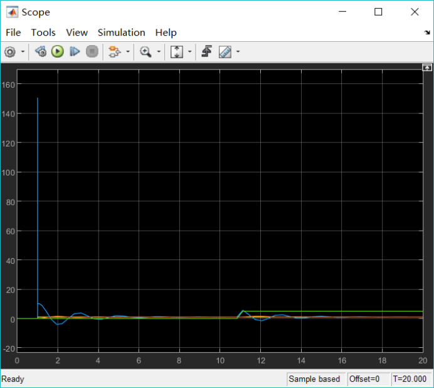The width and height of the screenshot is (434, 388).
Task: Click the green step line after time 11
Action: pyautogui.click(x=332, y=312)
